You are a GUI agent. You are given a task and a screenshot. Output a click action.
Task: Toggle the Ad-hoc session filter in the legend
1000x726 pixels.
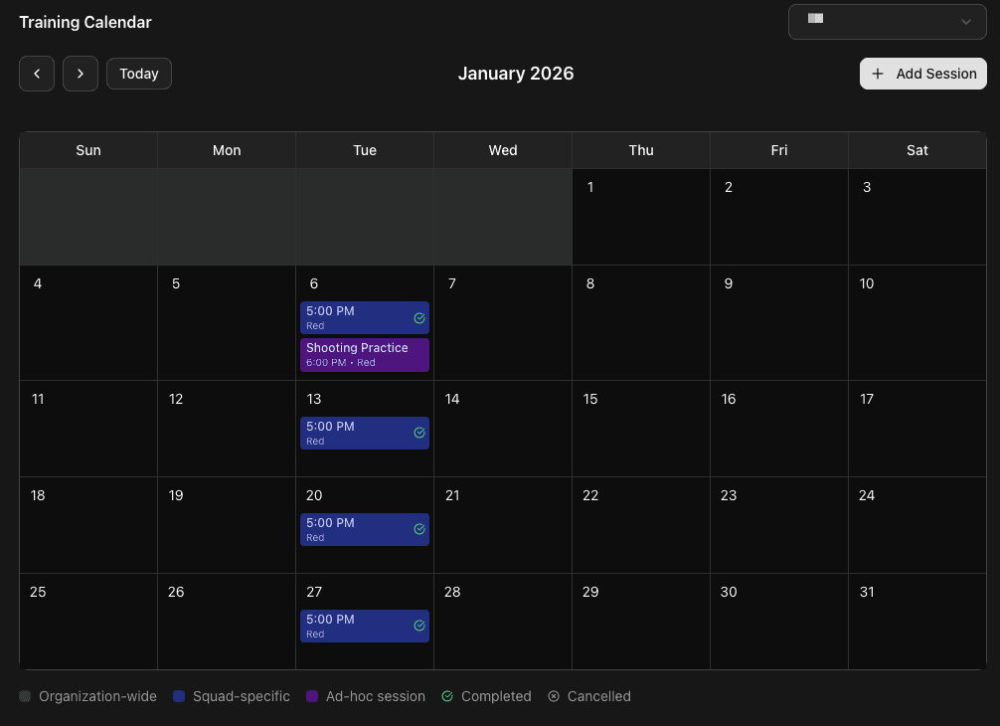(x=311, y=696)
